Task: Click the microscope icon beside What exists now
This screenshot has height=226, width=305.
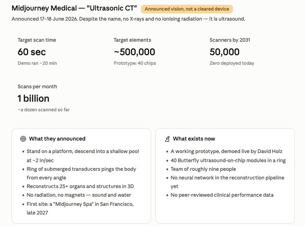Action: pyautogui.click(x=167, y=139)
